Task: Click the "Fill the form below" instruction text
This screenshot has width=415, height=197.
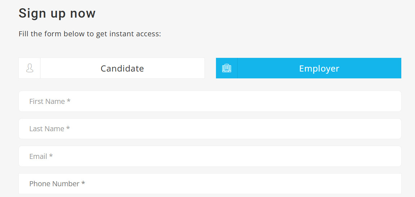Action: point(90,34)
